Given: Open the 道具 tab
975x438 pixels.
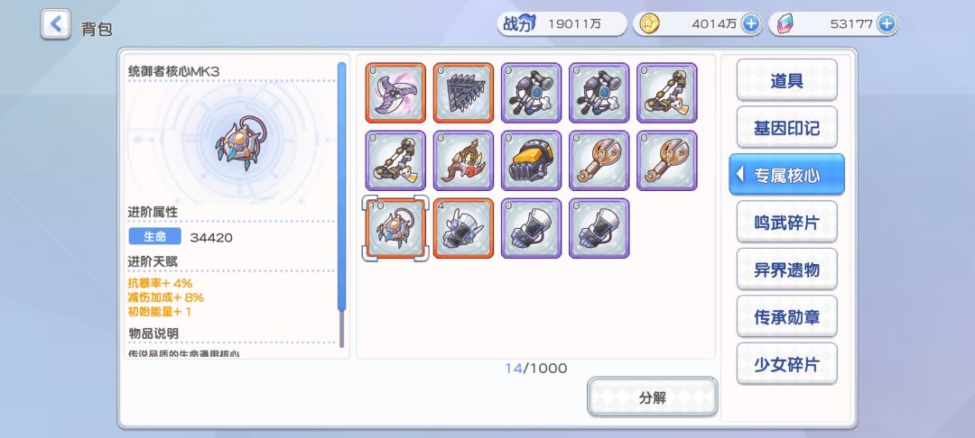Looking at the screenshot, I should [786, 80].
